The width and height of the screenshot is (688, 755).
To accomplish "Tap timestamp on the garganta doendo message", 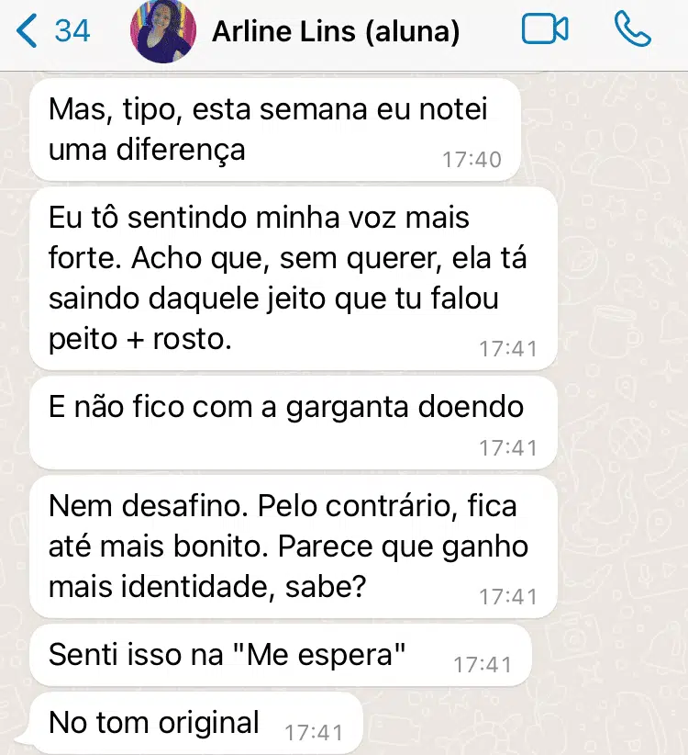I will click(508, 448).
